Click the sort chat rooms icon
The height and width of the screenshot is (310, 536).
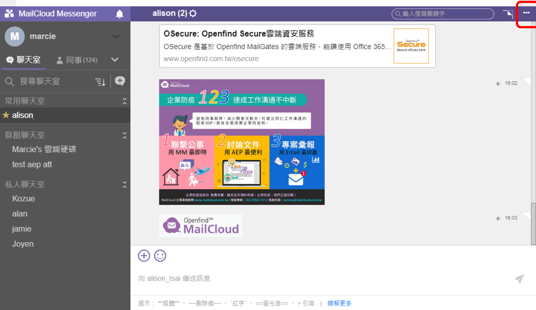click(x=100, y=82)
